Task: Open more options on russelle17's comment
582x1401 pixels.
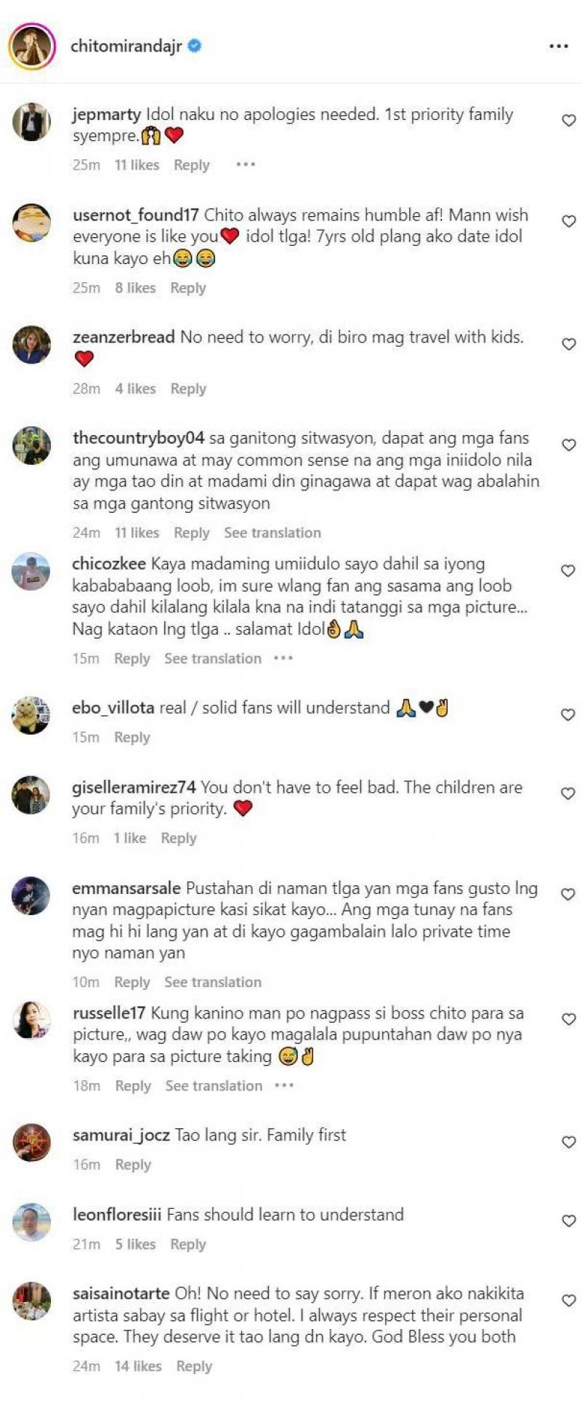Action: coord(284,1085)
